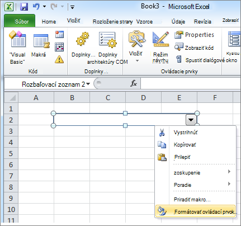Select Formátovať ovládací prvok
Screen dimensions: 241x226
[196, 211]
